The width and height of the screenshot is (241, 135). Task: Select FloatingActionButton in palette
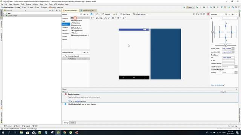[80, 36]
